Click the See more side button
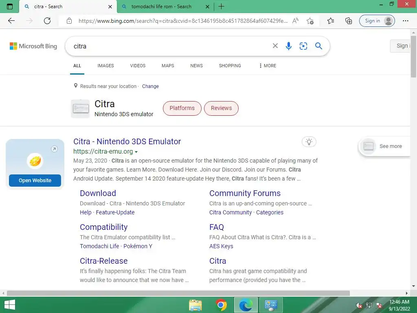The width and height of the screenshot is (417, 313). click(385, 146)
